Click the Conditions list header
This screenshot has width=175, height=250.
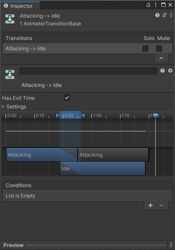tap(87, 185)
